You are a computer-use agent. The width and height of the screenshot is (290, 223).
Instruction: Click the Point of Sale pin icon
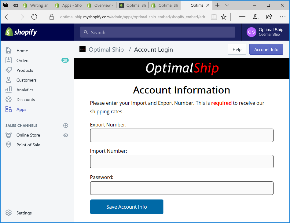(9, 144)
